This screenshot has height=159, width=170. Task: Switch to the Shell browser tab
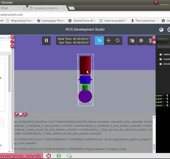pos(12,8)
